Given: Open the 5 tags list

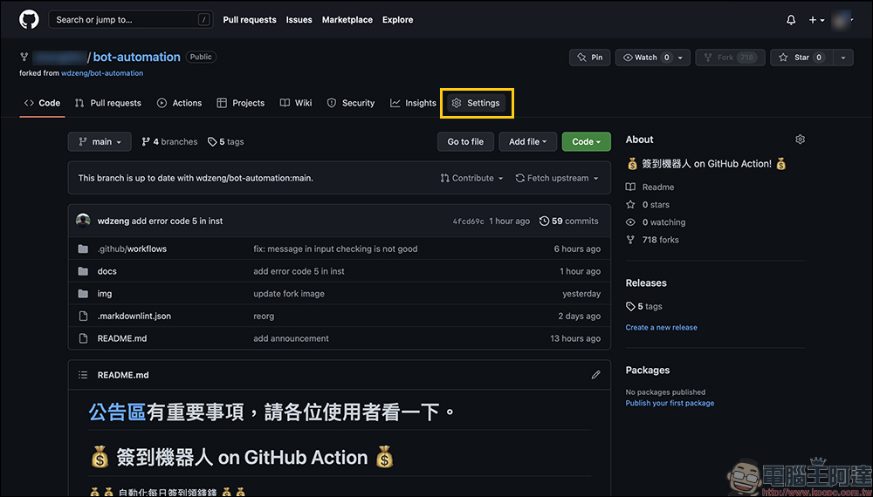Looking at the screenshot, I should [x=226, y=142].
